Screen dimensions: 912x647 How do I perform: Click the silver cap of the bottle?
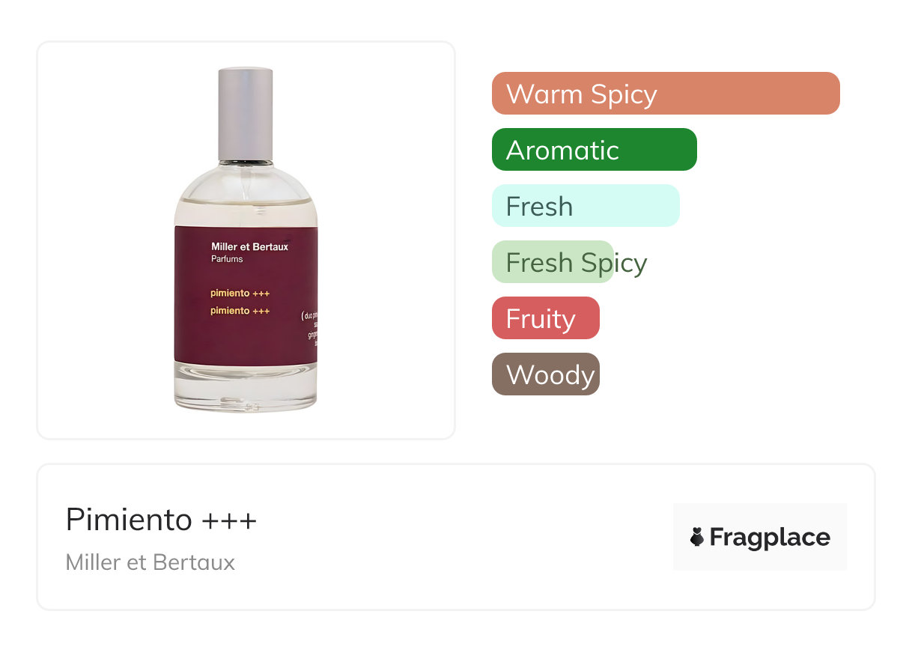(246, 114)
